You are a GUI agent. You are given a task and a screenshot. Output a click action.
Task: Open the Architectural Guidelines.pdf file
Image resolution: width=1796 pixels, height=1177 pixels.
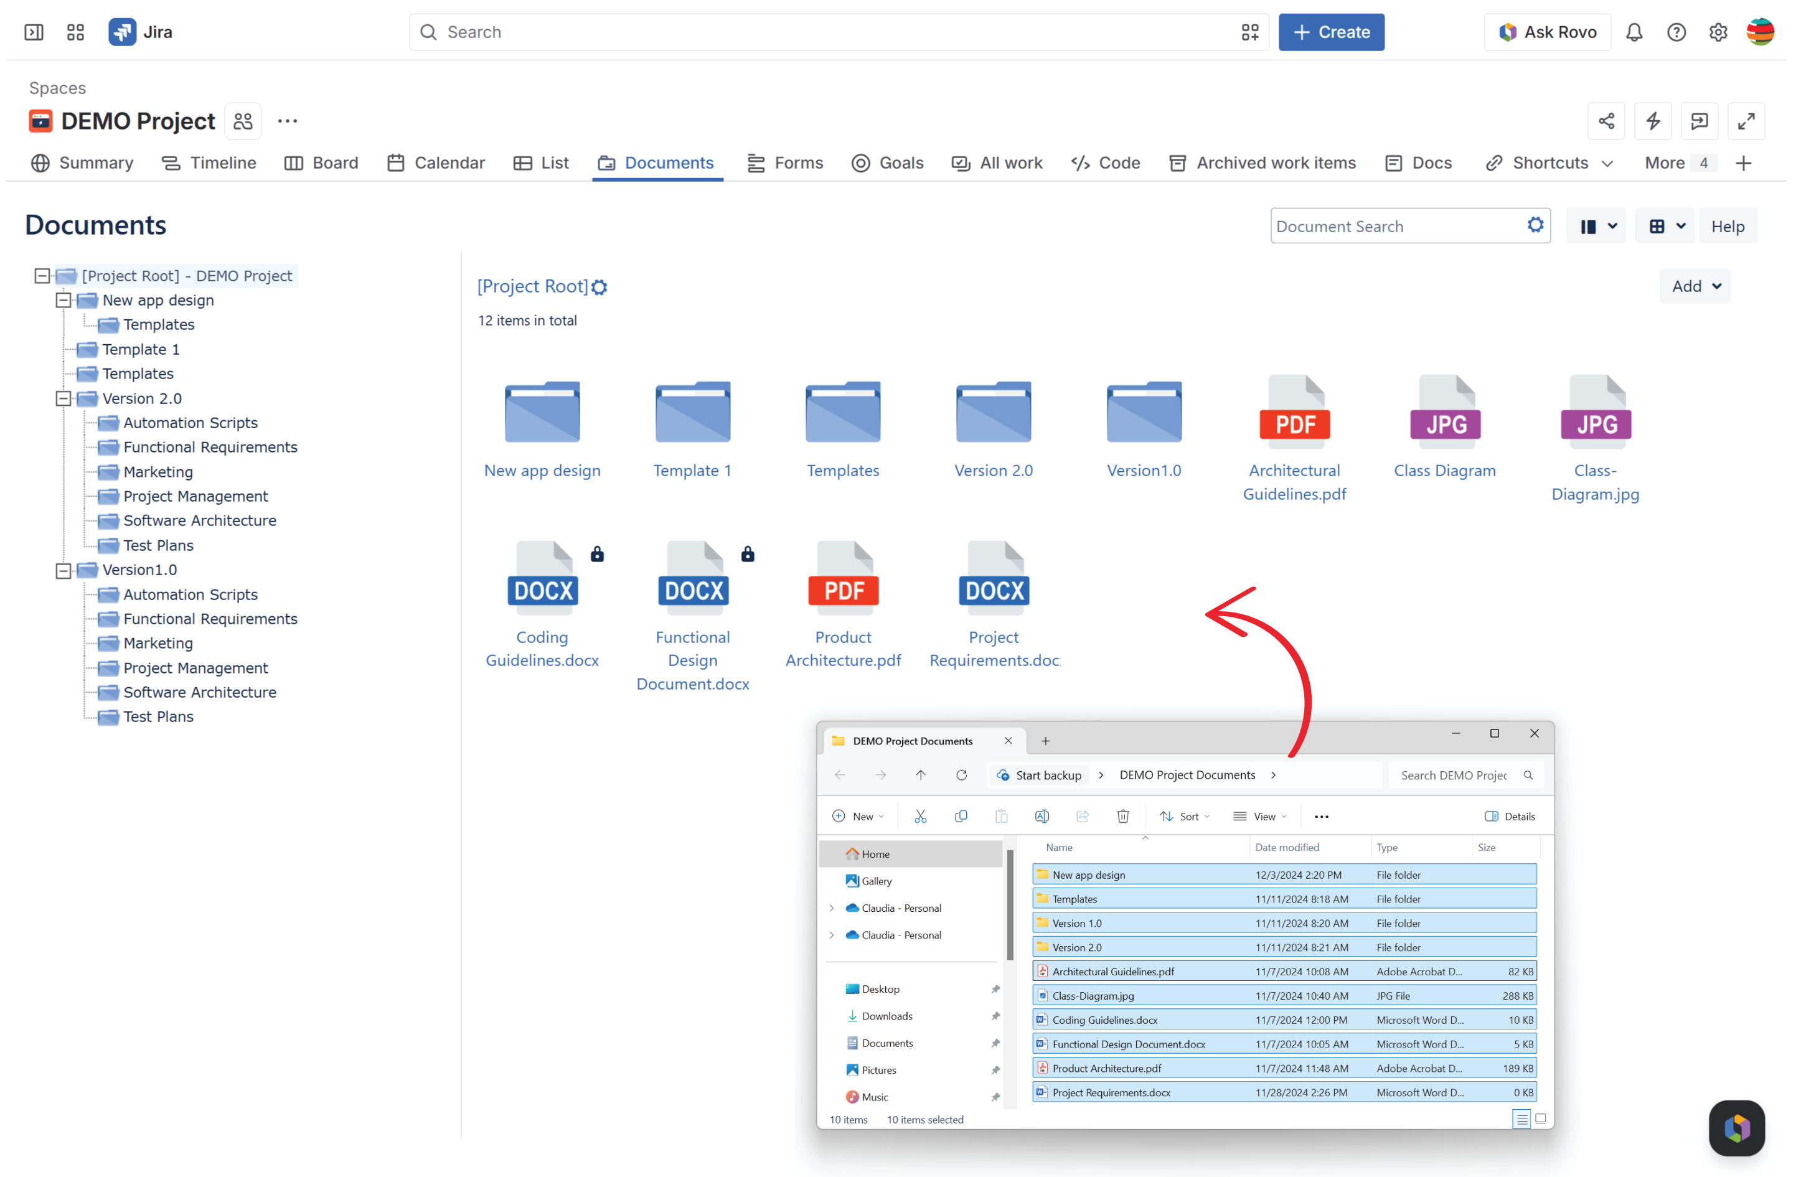1294,438
